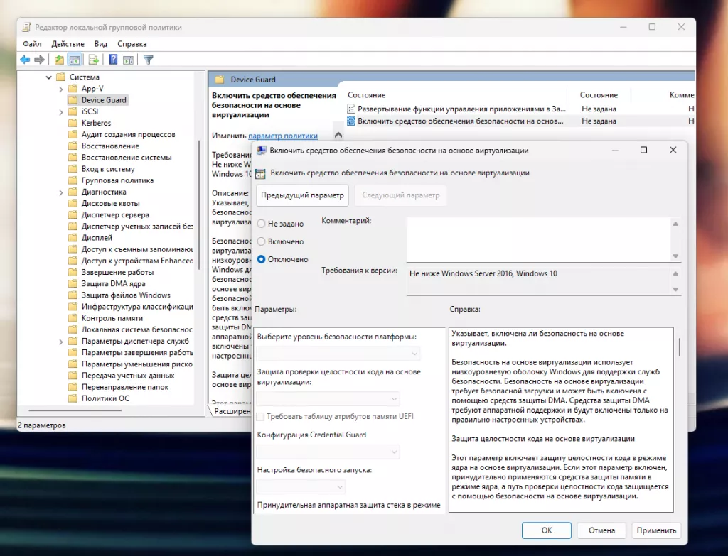This screenshot has height=556, width=728.
Task: Open the Вид menu
Action: click(101, 44)
